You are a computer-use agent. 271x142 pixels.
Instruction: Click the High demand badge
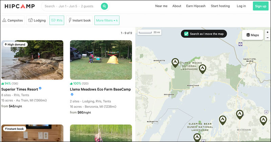click(15, 44)
